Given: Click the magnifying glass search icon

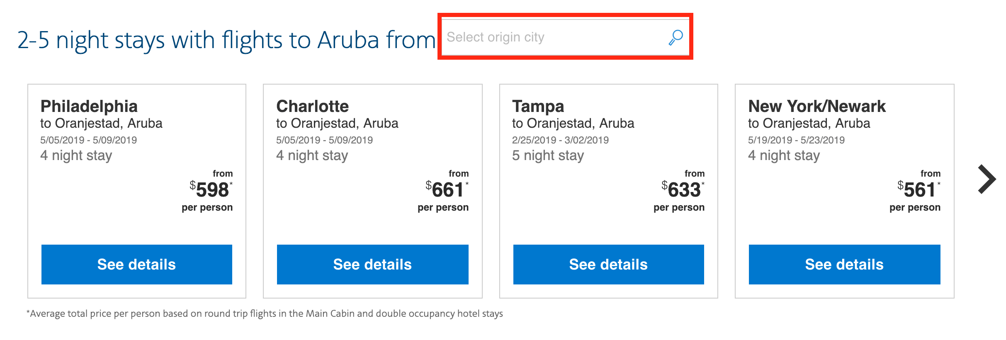Looking at the screenshot, I should [676, 37].
